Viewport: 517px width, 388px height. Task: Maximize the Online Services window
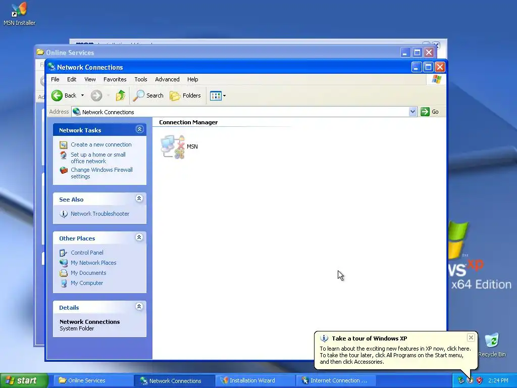point(417,53)
